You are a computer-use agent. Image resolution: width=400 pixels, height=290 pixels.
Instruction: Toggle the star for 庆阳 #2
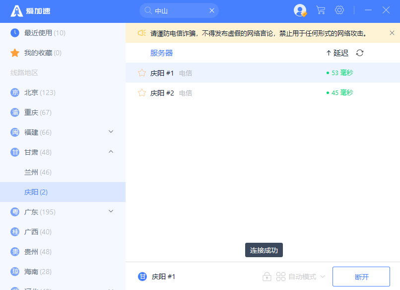tap(142, 93)
